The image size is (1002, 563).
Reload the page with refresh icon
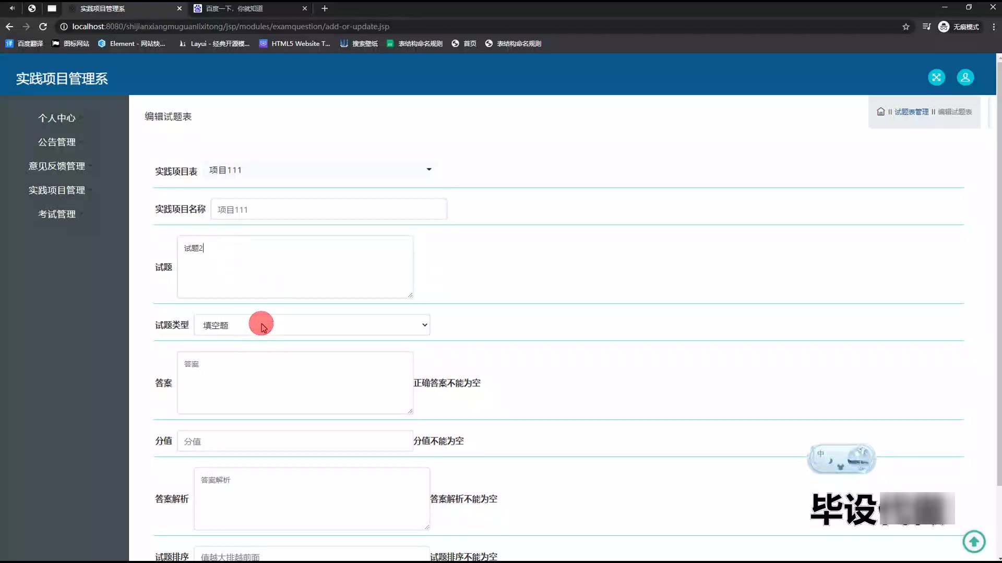pyautogui.click(x=43, y=27)
